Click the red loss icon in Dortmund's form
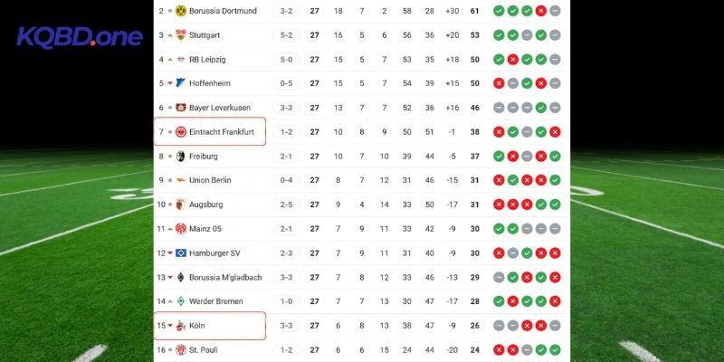Viewport: 724px width, 362px height. [540, 11]
